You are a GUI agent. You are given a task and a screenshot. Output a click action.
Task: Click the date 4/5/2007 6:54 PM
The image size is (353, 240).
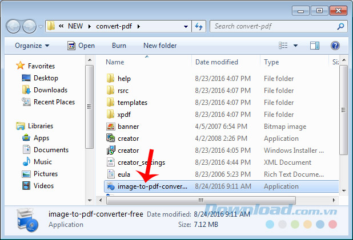[x=221, y=127]
